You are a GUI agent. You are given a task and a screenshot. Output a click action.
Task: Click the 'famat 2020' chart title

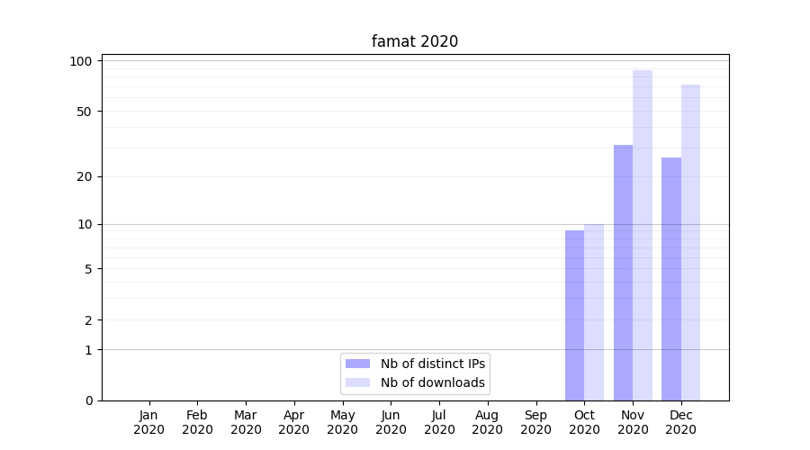click(x=415, y=41)
